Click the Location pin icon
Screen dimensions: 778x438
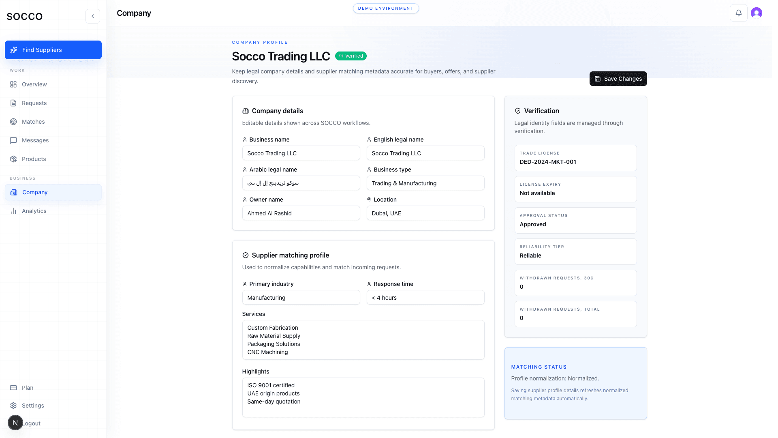coord(369,200)
